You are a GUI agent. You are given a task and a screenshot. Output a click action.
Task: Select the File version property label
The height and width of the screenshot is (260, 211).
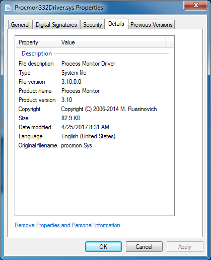[32, 82]
